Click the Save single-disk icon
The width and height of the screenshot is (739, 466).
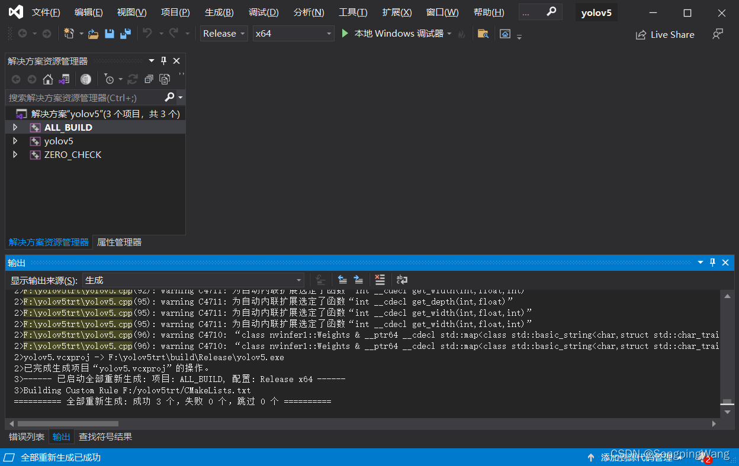tap(110, 34)
